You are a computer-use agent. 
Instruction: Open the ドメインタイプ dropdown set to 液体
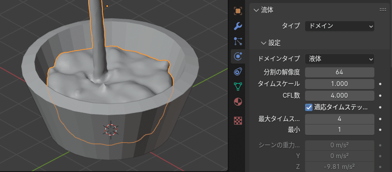click(x=340, y=59)
